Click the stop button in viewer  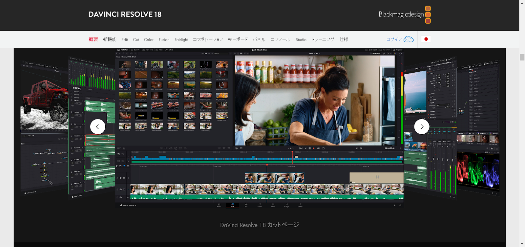coord(310,148)
